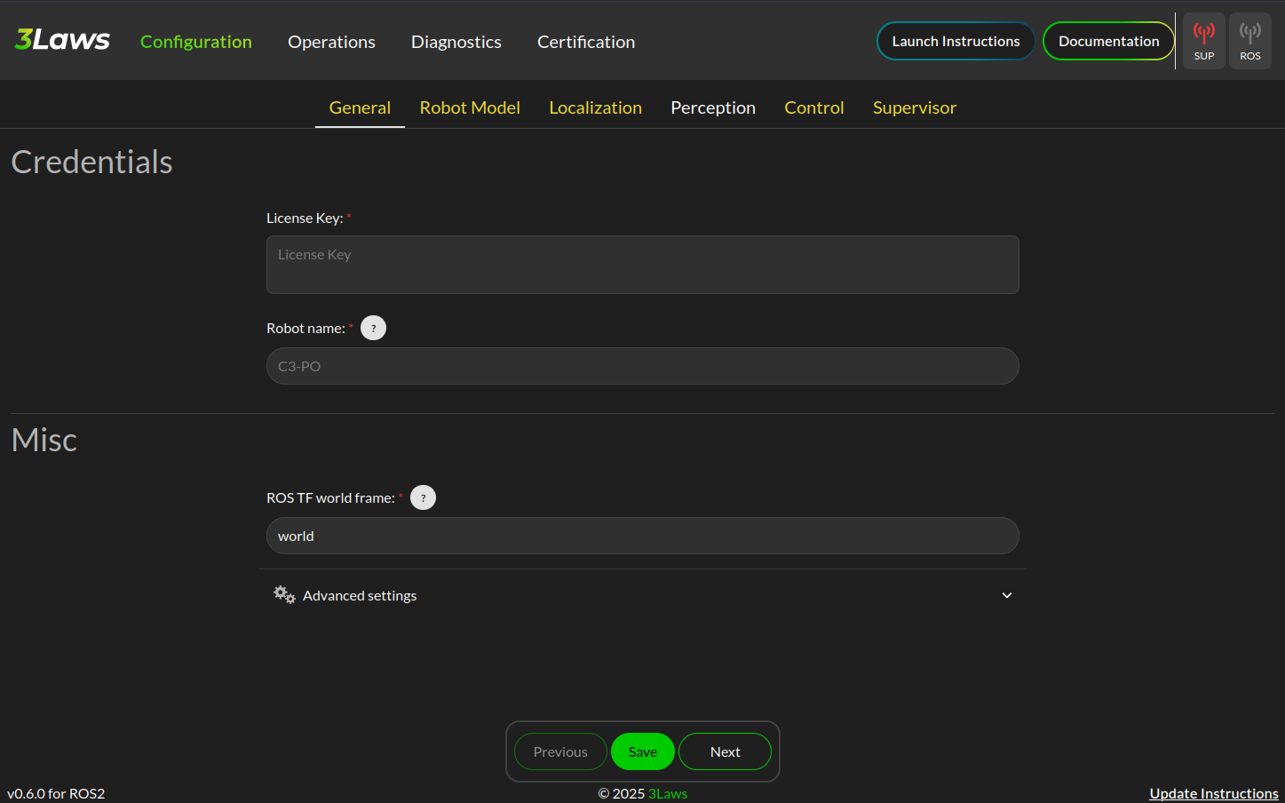The width and height of the screenshot is (1285, 803).
Task: Click the 3Laws logo
Action: coord(62,40)
